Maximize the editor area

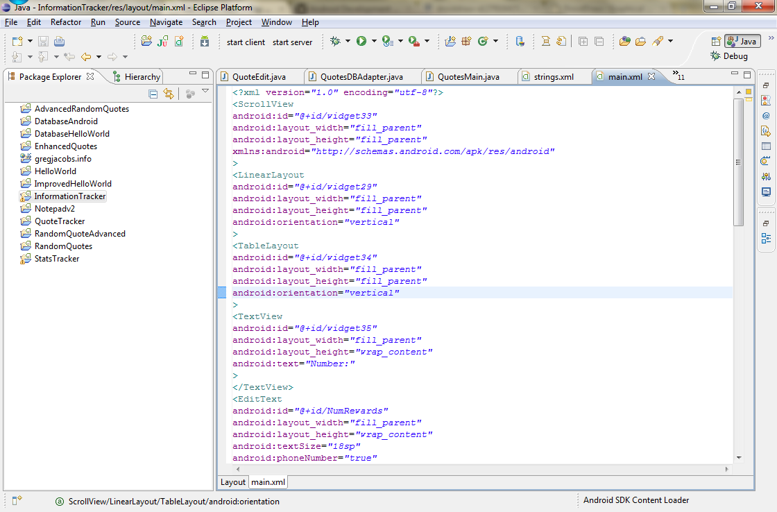coord(747,75)
